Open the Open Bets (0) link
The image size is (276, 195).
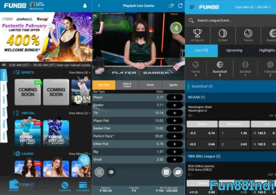(244, 7)
